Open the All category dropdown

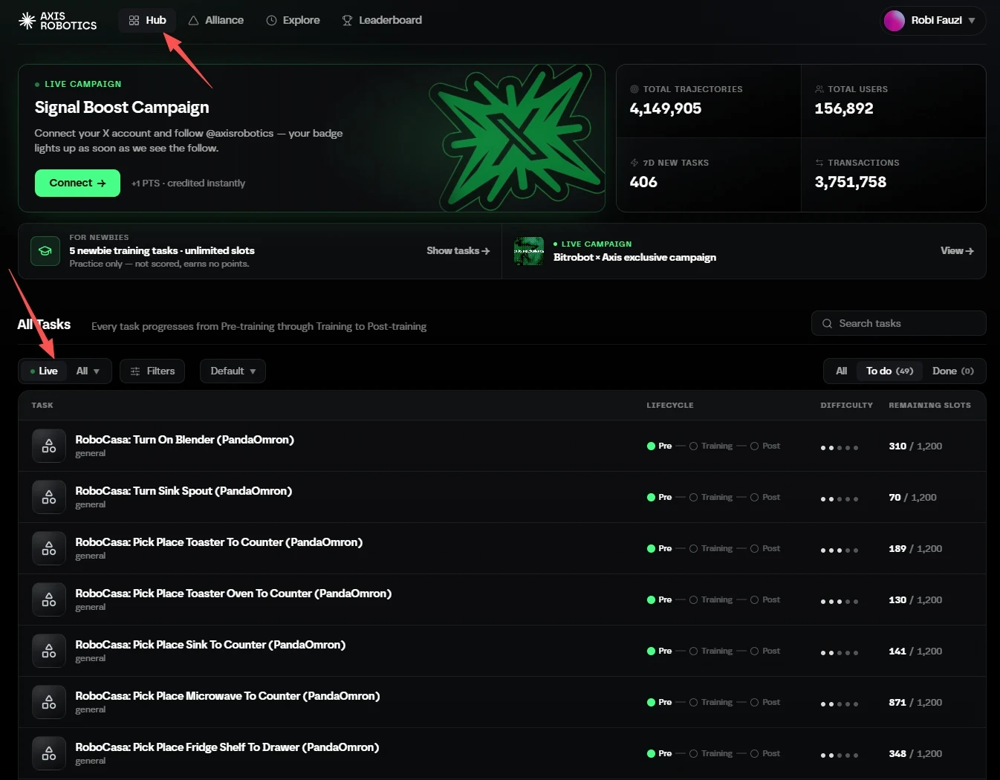[x=88, y=371]
